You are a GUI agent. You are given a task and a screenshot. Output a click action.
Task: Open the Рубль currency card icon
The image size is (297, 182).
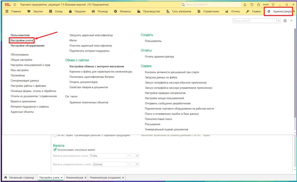(x=137, y=156)
